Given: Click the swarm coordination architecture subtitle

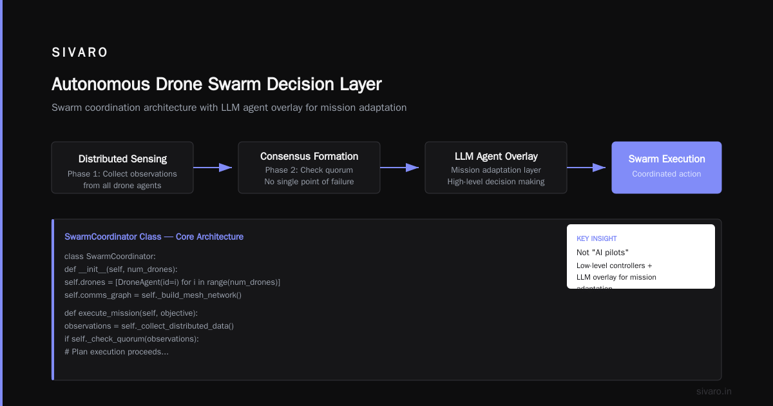Looking at the screenshot, I should pos(229,108).
